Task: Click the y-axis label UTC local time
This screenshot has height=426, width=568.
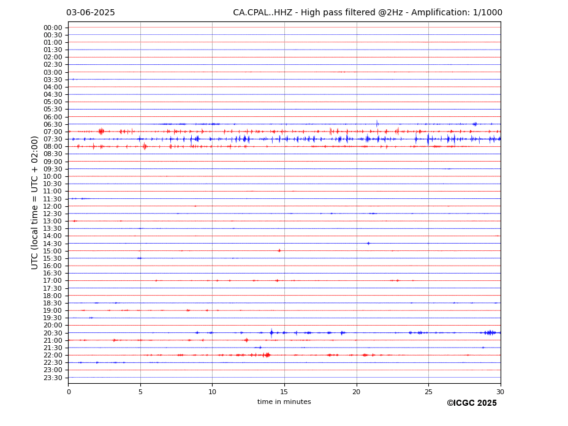Action: (34, 203)
